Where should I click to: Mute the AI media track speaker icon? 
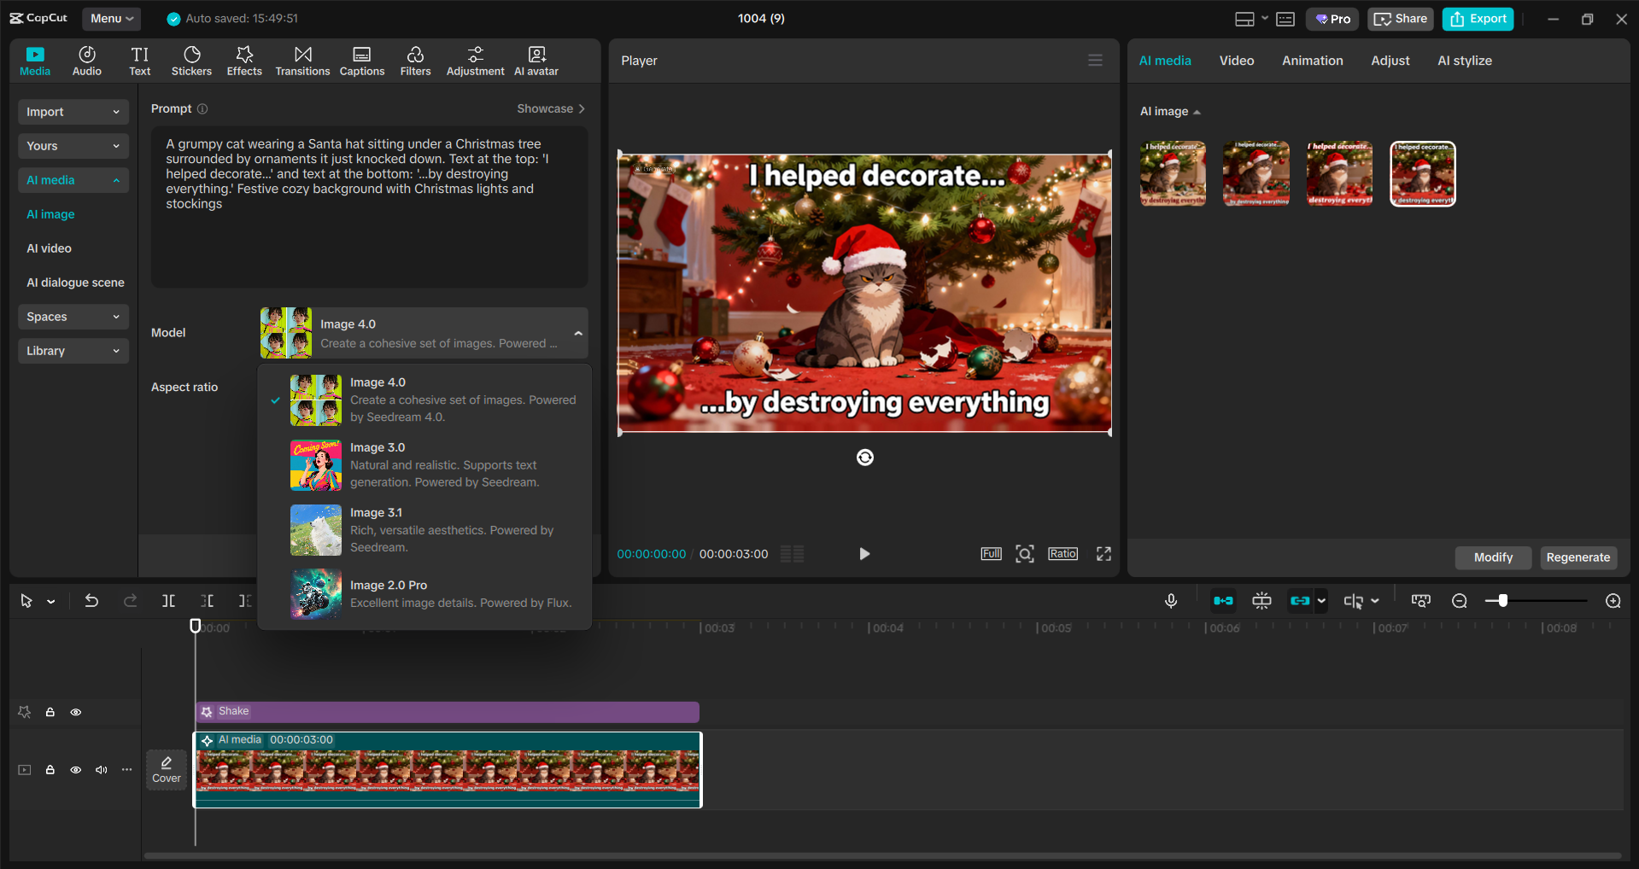tap(101, 769)
